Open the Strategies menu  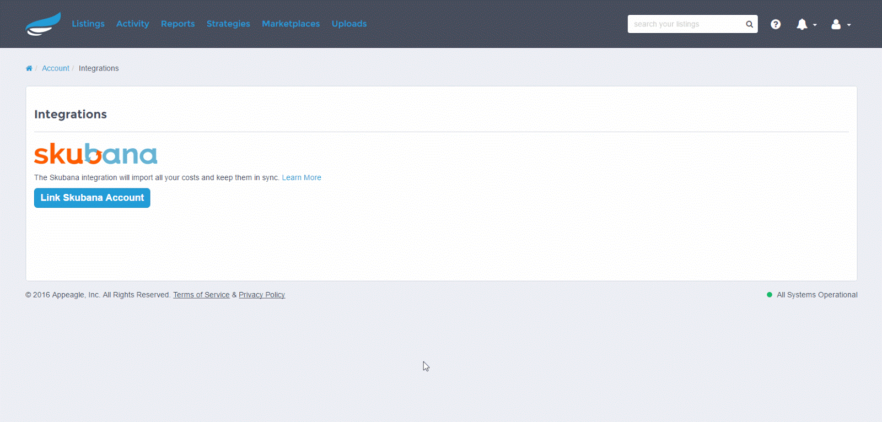[x=228, y=24]
